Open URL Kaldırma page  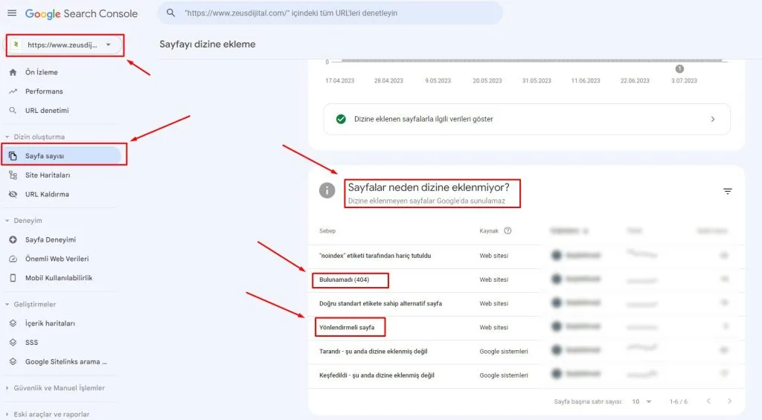[47, 194]
